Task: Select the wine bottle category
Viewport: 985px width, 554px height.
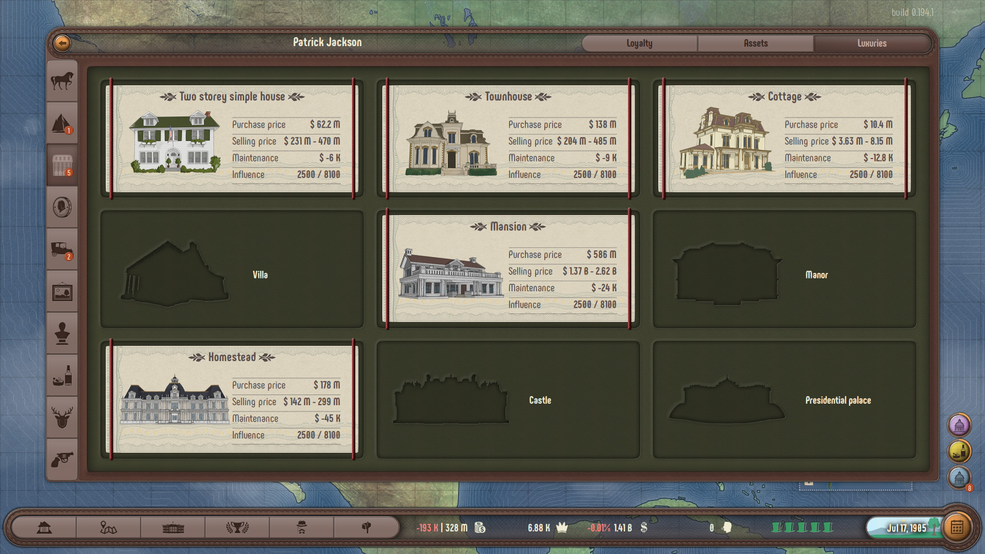Action: tap(62, 375)
